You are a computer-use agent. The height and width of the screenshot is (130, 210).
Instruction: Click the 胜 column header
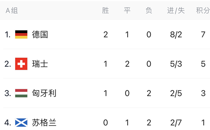[x=105, y=11]
